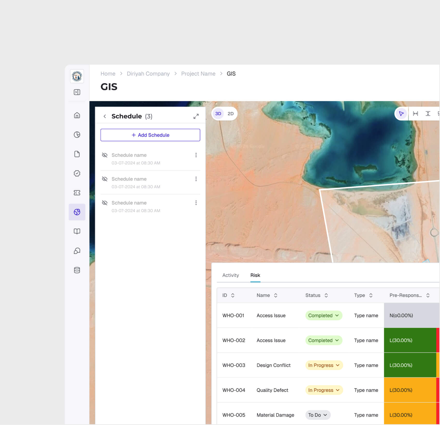Open the pie chart dashboard from the sidebar
This screenshot has height=425, width=440.
tap(77, 135)
